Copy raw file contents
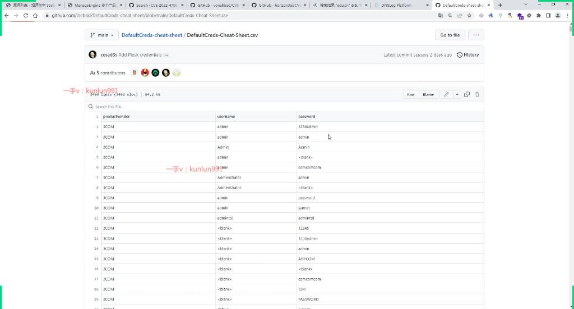 coord(467,95)
